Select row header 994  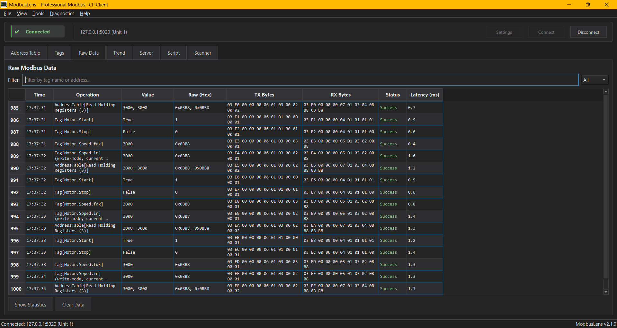pos(16,216)
